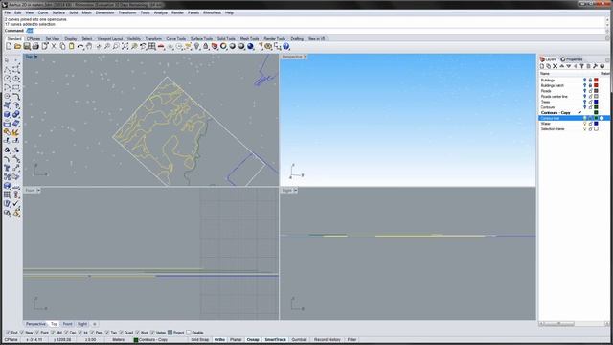Click the Undo arrow icon
The width and height of the screenshot is (613, 345).
click(x=80, y=46)
